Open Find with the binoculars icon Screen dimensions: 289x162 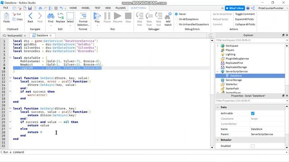click(x=51, y=16)
